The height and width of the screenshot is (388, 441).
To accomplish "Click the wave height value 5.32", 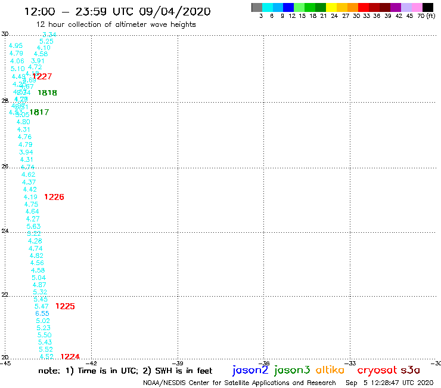I will tap(40, 292).
